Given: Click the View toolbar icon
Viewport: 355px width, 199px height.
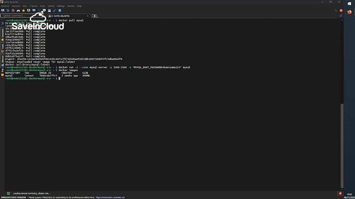Looking at the screenshot, I should click(x=29, y=11).
